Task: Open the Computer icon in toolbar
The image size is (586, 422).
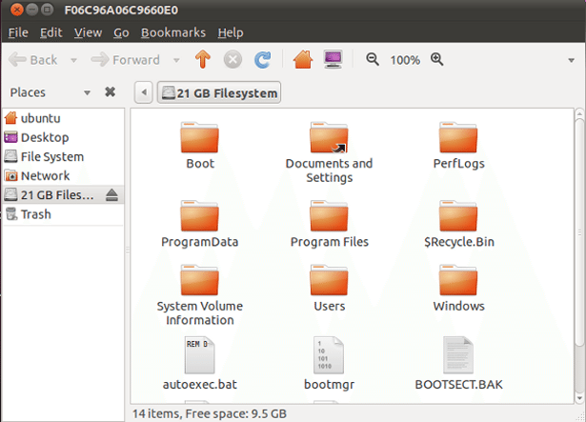Action: click(333, 59)
